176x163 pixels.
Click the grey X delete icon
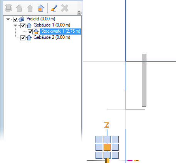coord(65,8)
